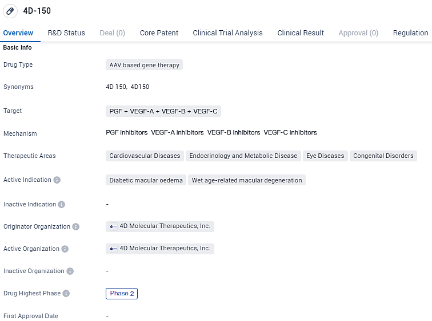Click AAV based gene therapy tag
This screenshot has width=432, height=321.
point(144,65)
